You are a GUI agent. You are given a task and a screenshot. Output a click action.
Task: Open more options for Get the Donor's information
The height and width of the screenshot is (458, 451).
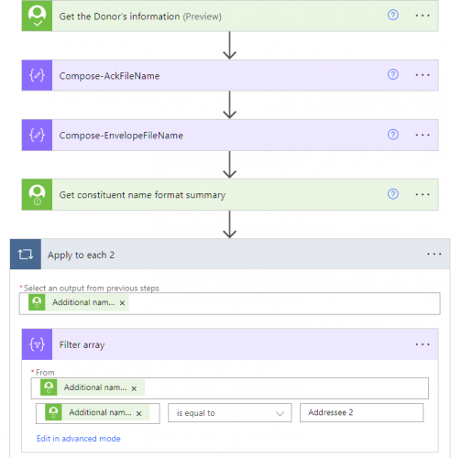point(423,16)
